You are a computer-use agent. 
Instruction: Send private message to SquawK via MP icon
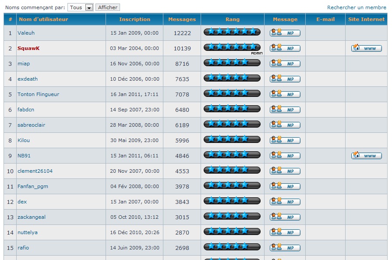pos(285,48)
